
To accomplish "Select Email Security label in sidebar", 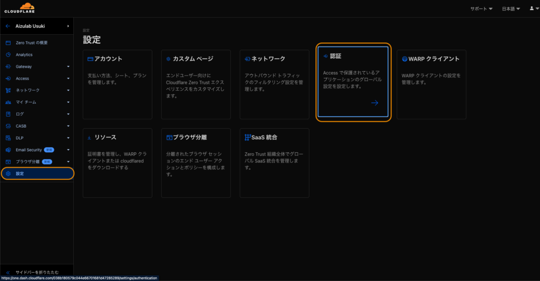I will [x=28, y=150].
